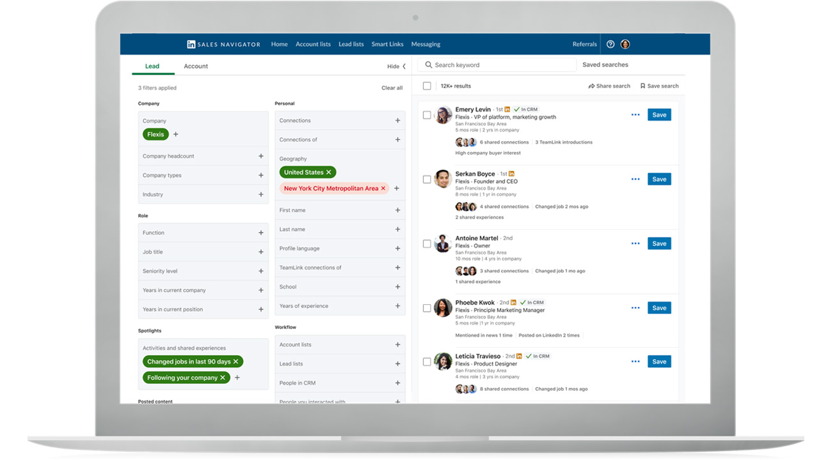Image resolution: width=819 pixels, height=460 pixels.
Task: Open Messaging in navigation bar
Action: (425, 44)
